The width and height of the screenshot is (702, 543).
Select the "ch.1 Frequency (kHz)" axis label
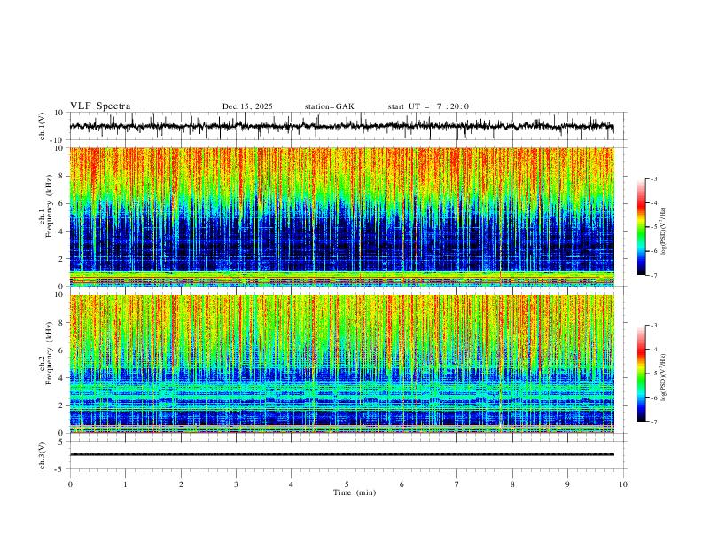pos(47,206)
